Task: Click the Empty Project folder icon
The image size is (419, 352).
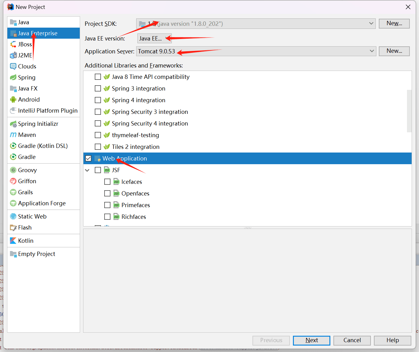Action: coord(13,254)
